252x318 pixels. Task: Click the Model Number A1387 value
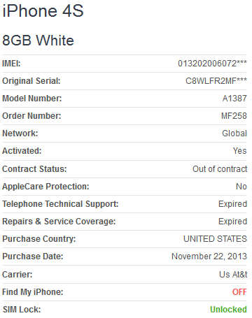coord(234,99)
